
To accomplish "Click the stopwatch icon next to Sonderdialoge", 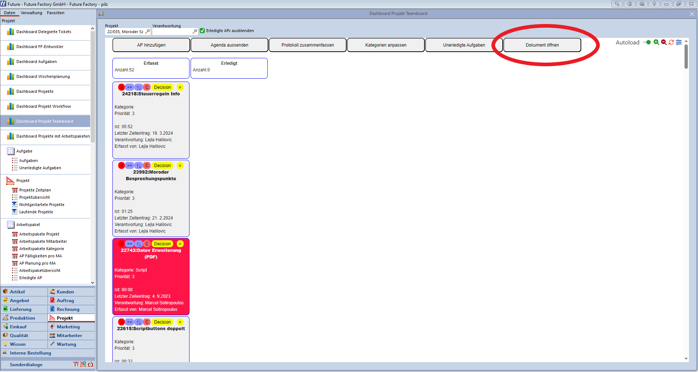I will pos(91,364).
